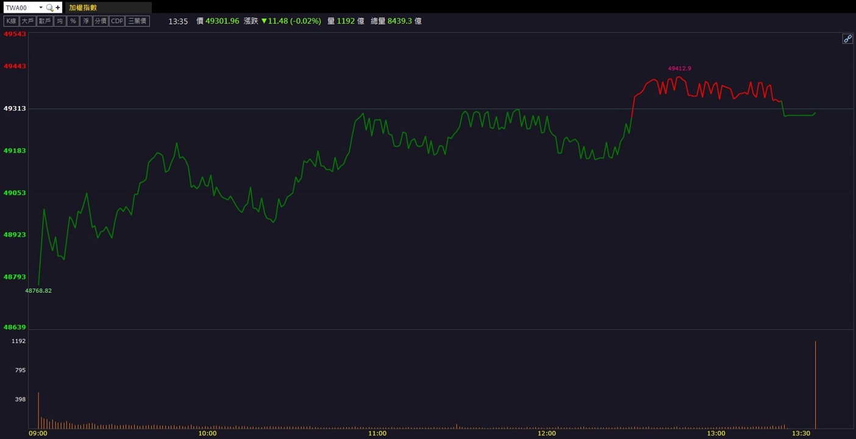
Task: Click the TWA00 symbol input field
Action: click(x=20, y=8)
